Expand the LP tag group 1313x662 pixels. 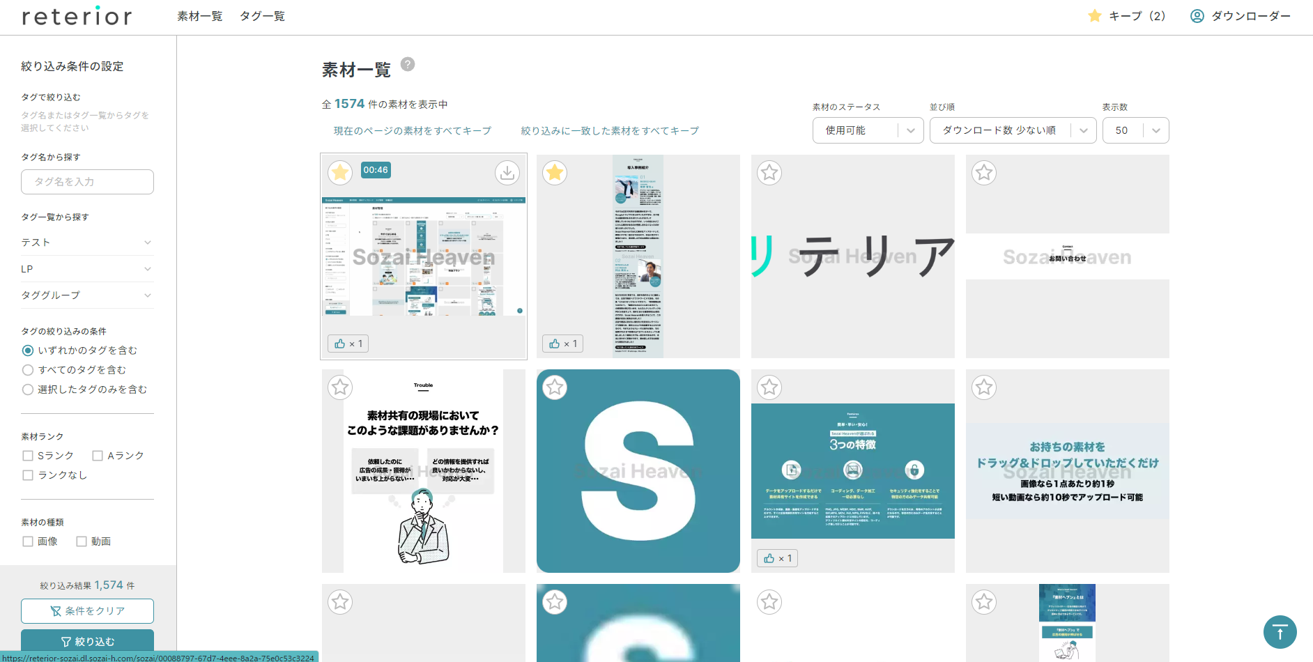(x=87, y=269)
